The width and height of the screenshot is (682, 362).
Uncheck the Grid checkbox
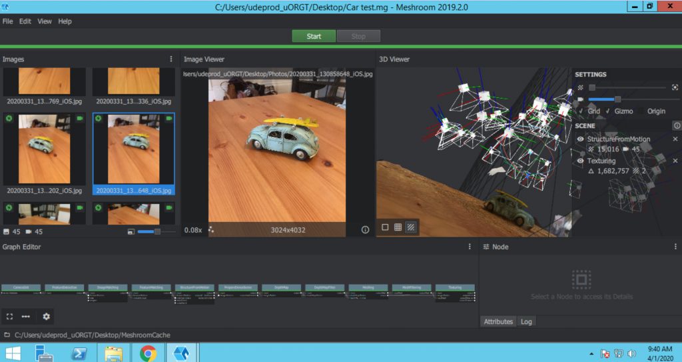pyautogui.click(x=580, y=111)
